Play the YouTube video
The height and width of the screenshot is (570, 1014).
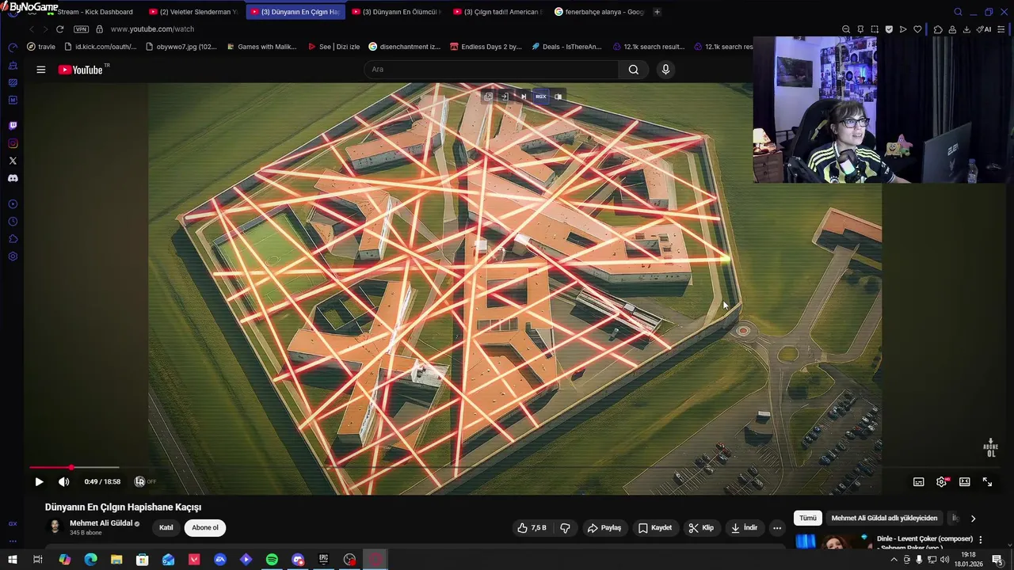tap(39, 481)
